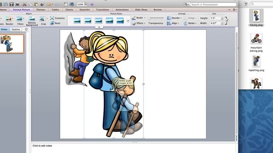
Task: Switch to the Slide Show tab
Action: pyautogui.click(x=141, y=10)
